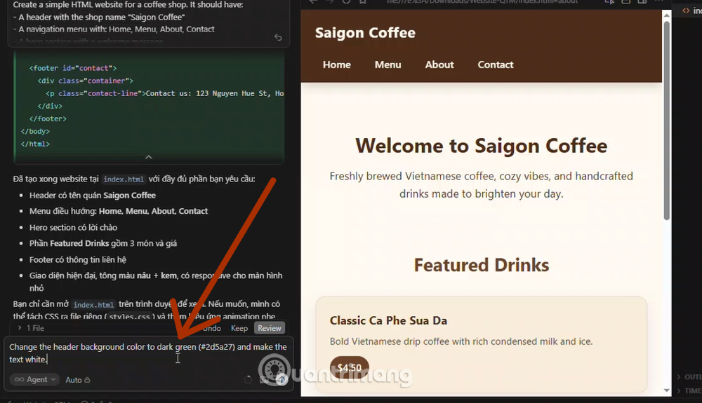The height and width of the screenshot is (403, 702).
Task: Go to Home in the site navigation
Action: click(337, 64)
